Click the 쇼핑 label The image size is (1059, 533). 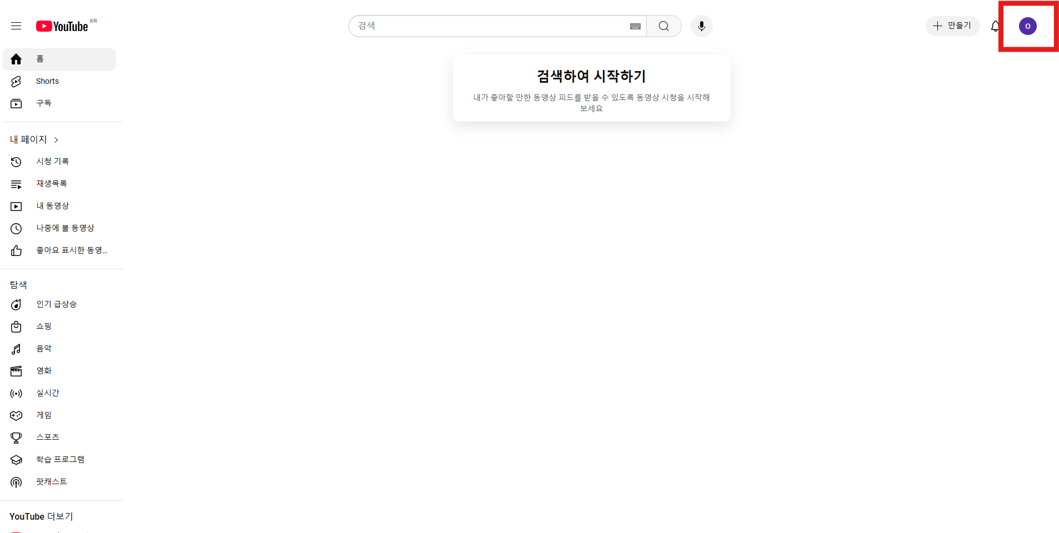coord(44,326)
